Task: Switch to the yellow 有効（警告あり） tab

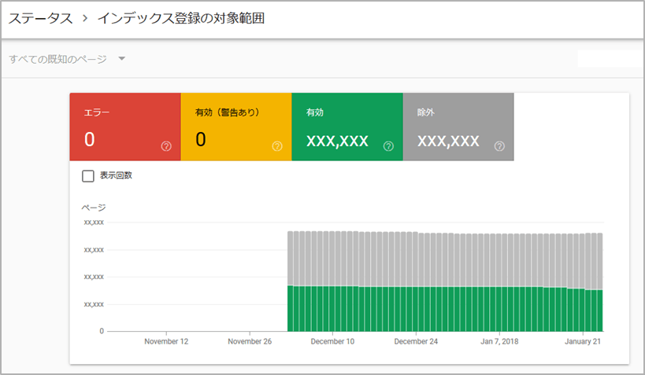Action: point(236,127)
